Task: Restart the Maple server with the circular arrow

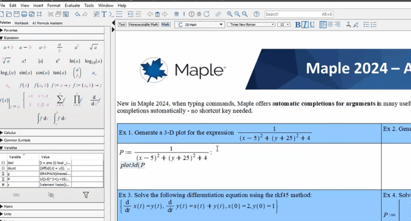Action: coord(207,14)
